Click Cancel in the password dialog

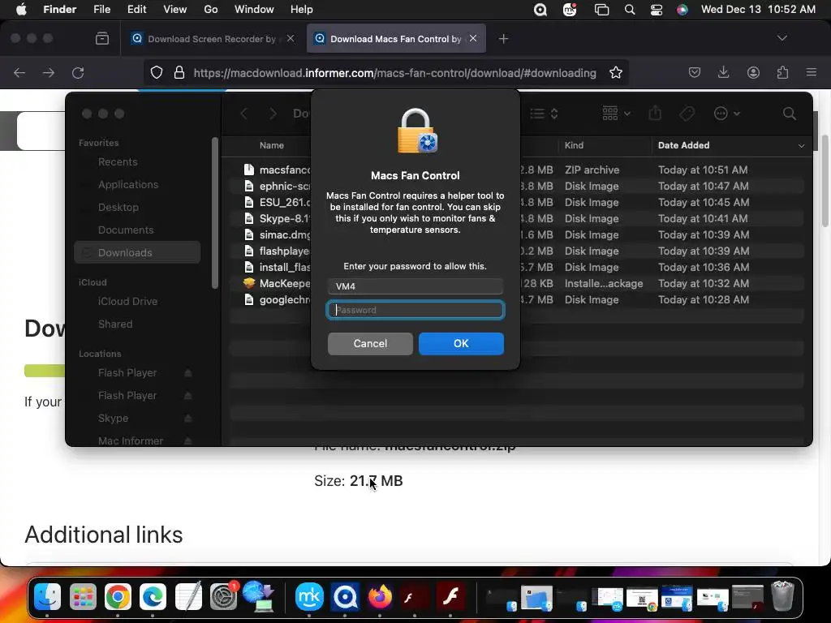click(x=370, y=343)
